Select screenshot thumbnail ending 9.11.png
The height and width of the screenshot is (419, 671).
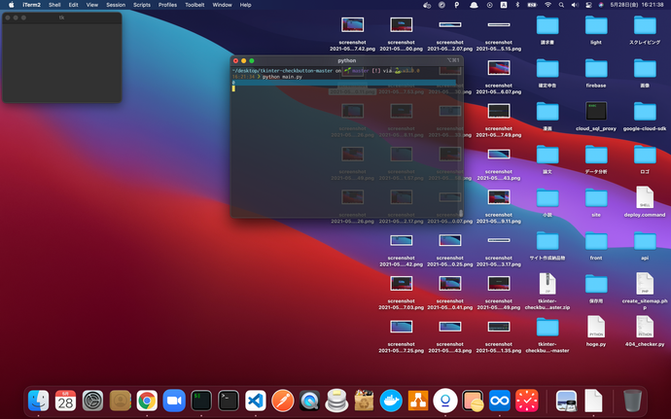[499, 197]
